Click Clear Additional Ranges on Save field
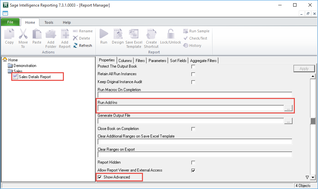The image size is (318, 189). [x=195, y=142]
